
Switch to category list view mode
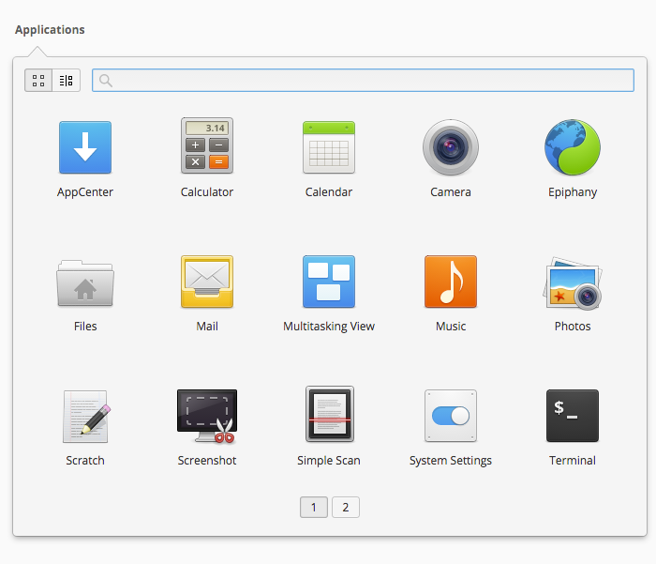coord(67,80)
